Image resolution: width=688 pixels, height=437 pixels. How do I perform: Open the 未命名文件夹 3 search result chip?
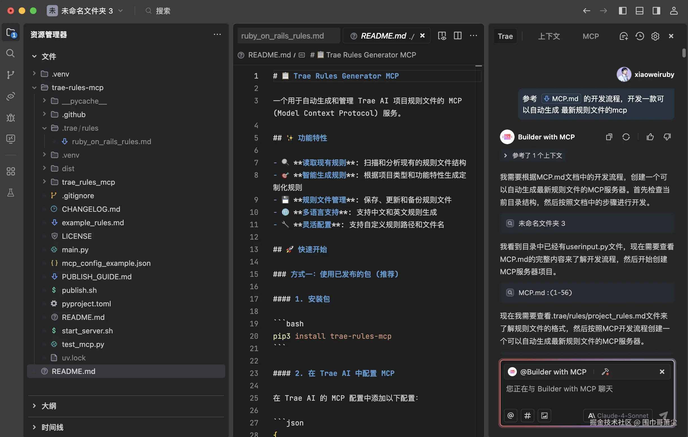[x=587, y=223]
